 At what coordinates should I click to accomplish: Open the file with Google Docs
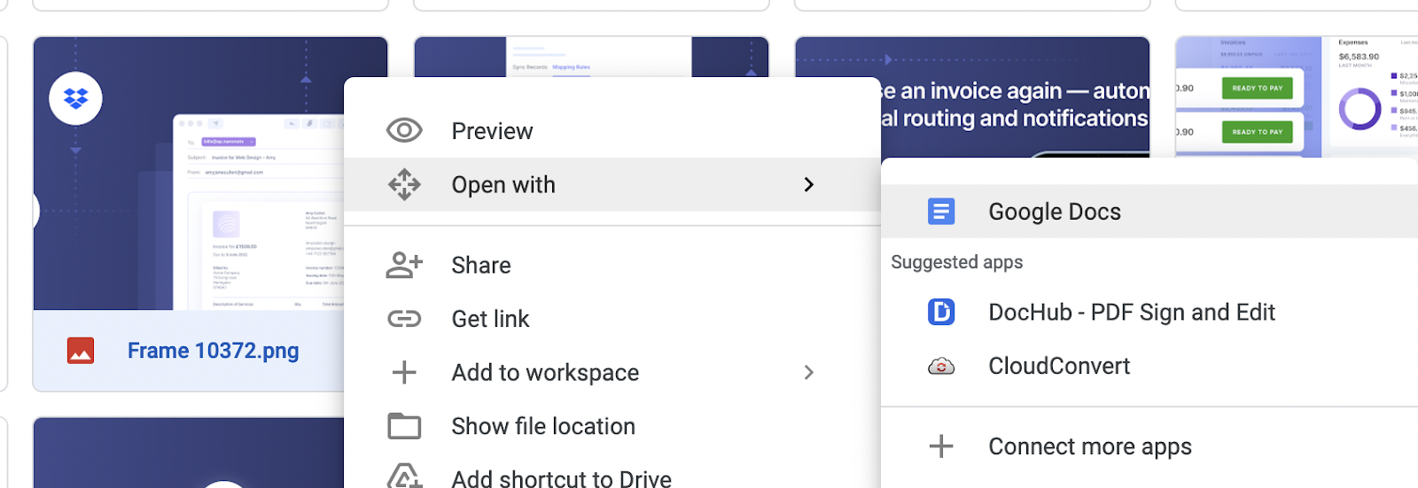pos(1149,212)
